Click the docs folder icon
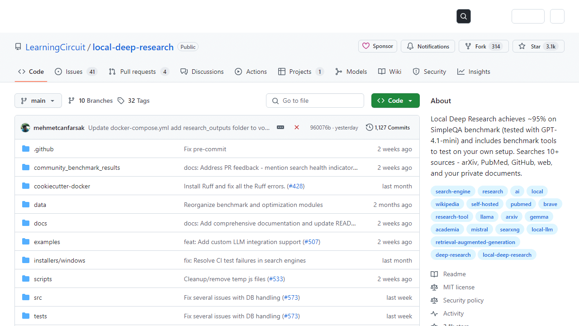Screen dimensions: 579x326 tap(26, 223)
